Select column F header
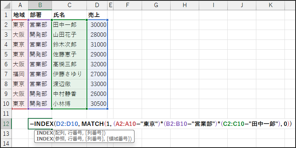The image size is (296, 148). coord(127,5)
